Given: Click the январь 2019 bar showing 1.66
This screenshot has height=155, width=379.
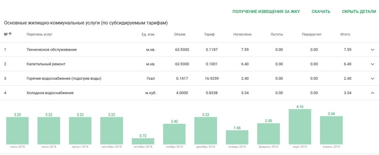Looking at the screenshot, I should tap(237, 137).
